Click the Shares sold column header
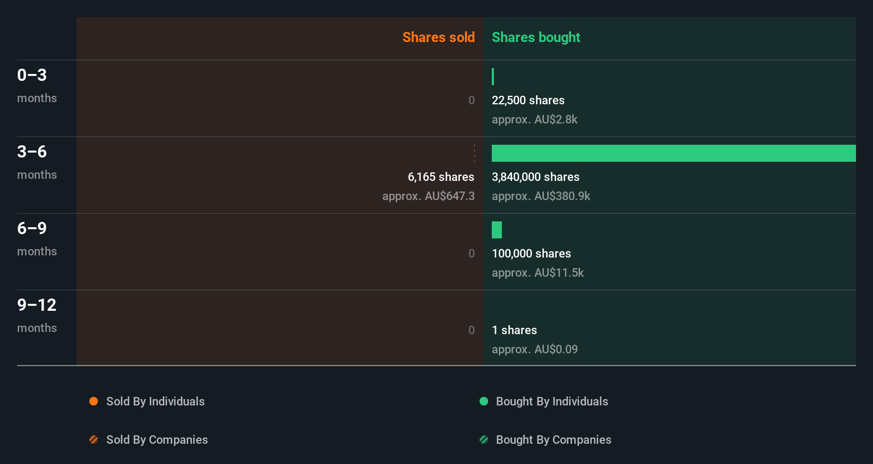 tap(439, 37)
